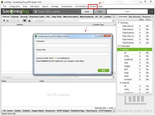This screenshot has height=116, width=155.
Task: Select the Security tab
Action: (x=24, y=17)
